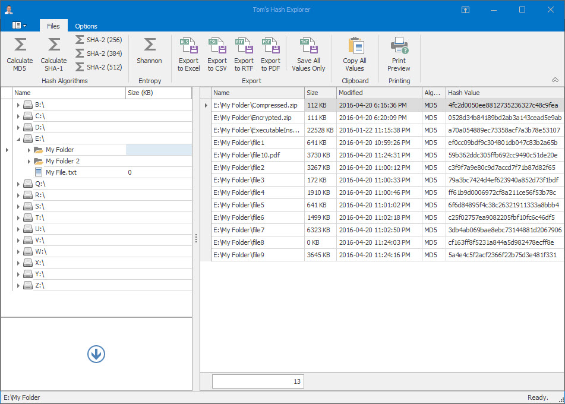Select SHA-2 (256) hash algorithm
Image resolution: width=565 pixels, height=404 pixels.
point(99,40)
